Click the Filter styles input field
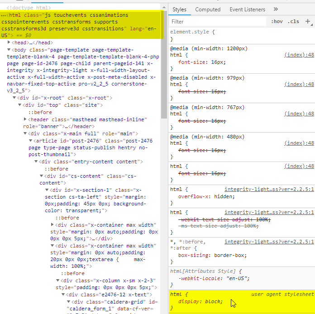315x314 pixels. pos(217,21)
